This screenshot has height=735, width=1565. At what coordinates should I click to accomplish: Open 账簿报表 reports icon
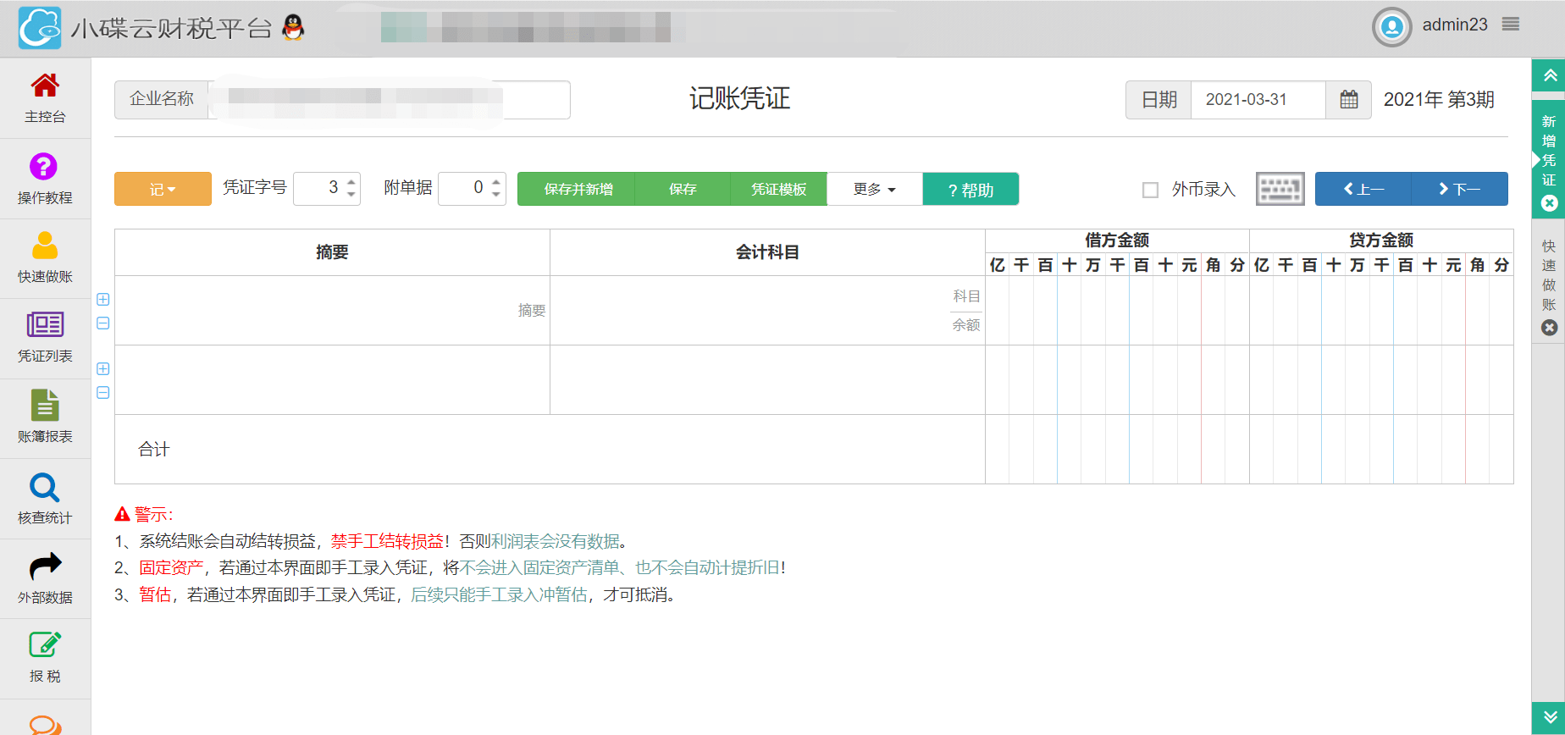click(x=45, y=406)
